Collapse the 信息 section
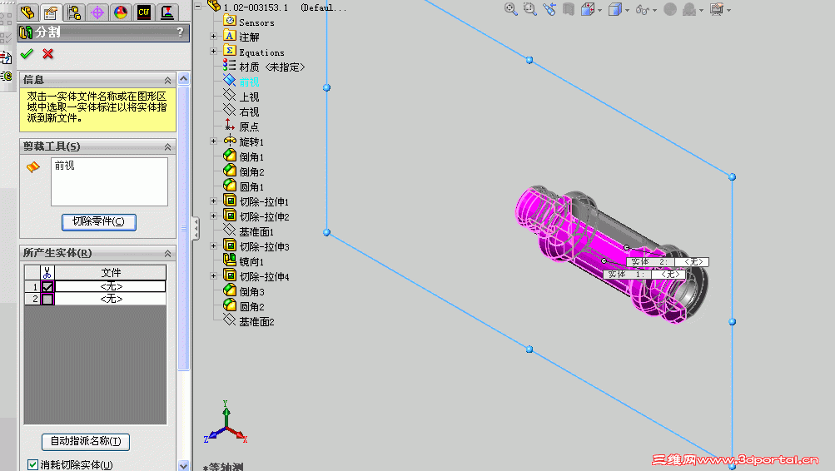Screen dimensions: 835x471 coord(167,80)
